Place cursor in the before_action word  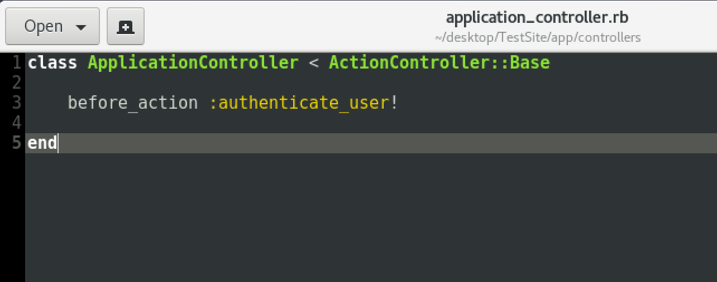point(132,103)
